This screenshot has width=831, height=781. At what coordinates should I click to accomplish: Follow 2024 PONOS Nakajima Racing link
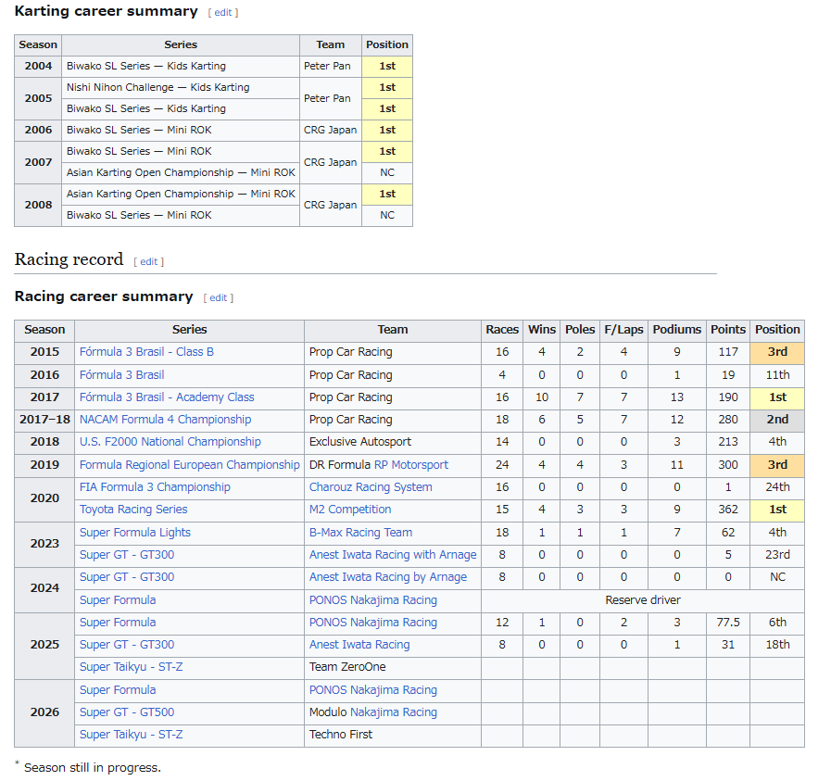[373, 601]
